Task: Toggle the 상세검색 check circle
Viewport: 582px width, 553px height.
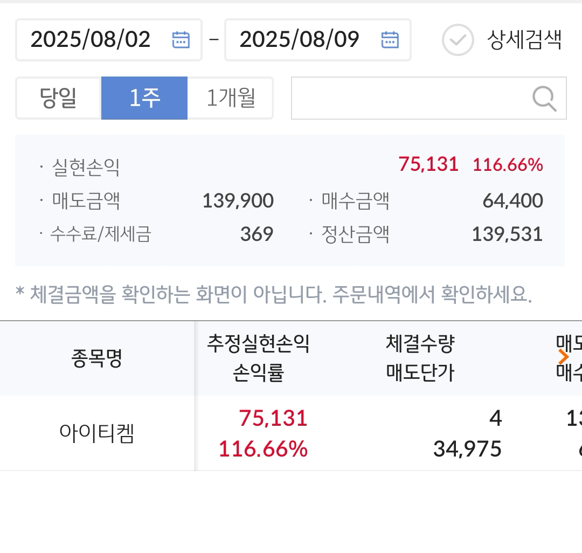Action: coord(458,40)
